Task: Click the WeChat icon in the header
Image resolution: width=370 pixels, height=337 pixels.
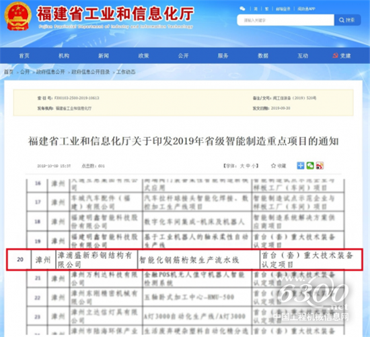Action: 242,9
